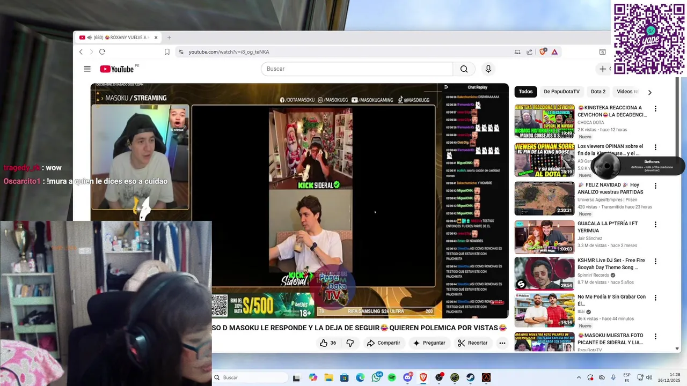The image size is (687, 386).
Task: Open site settings icon in address bar
Action: 181,52
